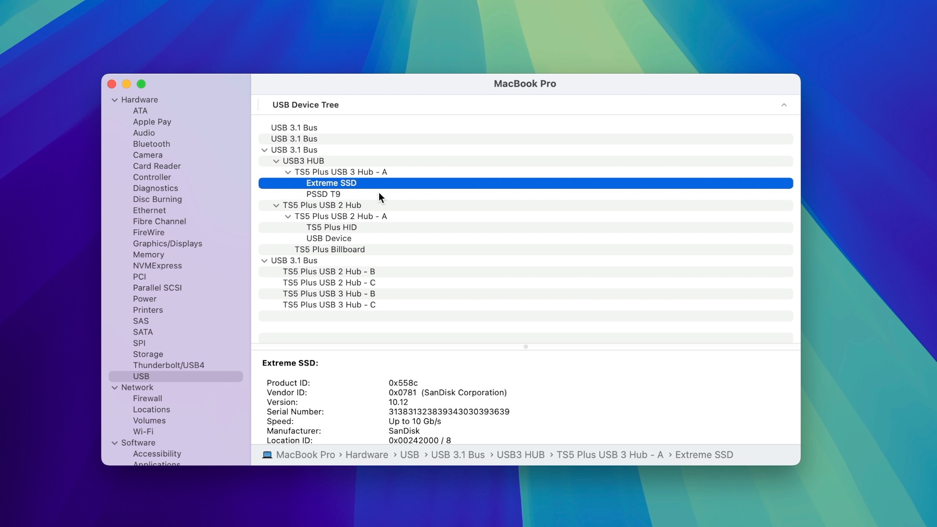Click USB3 HUB in bottom path bar
This screenshot has width=937, height=527.
(x=520, y=455)
